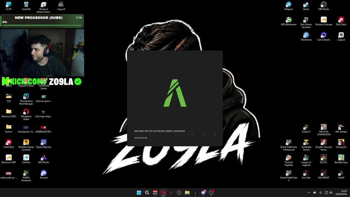
Task: Launch Teamfight Tactics desktop shortcut
Action: (x=306, y=145)
